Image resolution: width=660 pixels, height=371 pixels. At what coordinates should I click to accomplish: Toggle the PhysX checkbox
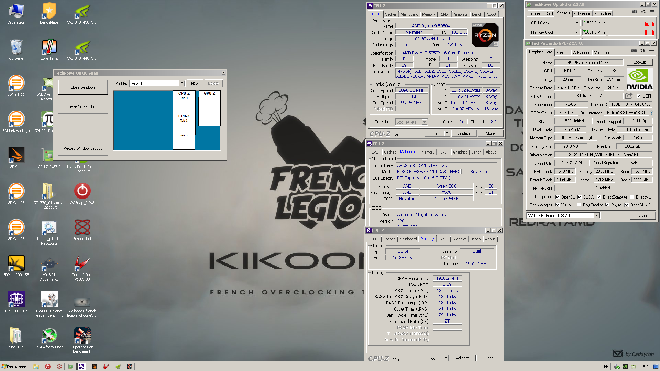point(607,205)
